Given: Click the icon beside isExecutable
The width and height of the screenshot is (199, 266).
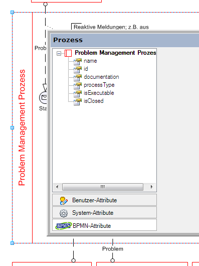Looking at the screenshot, I should coord(78,94).
